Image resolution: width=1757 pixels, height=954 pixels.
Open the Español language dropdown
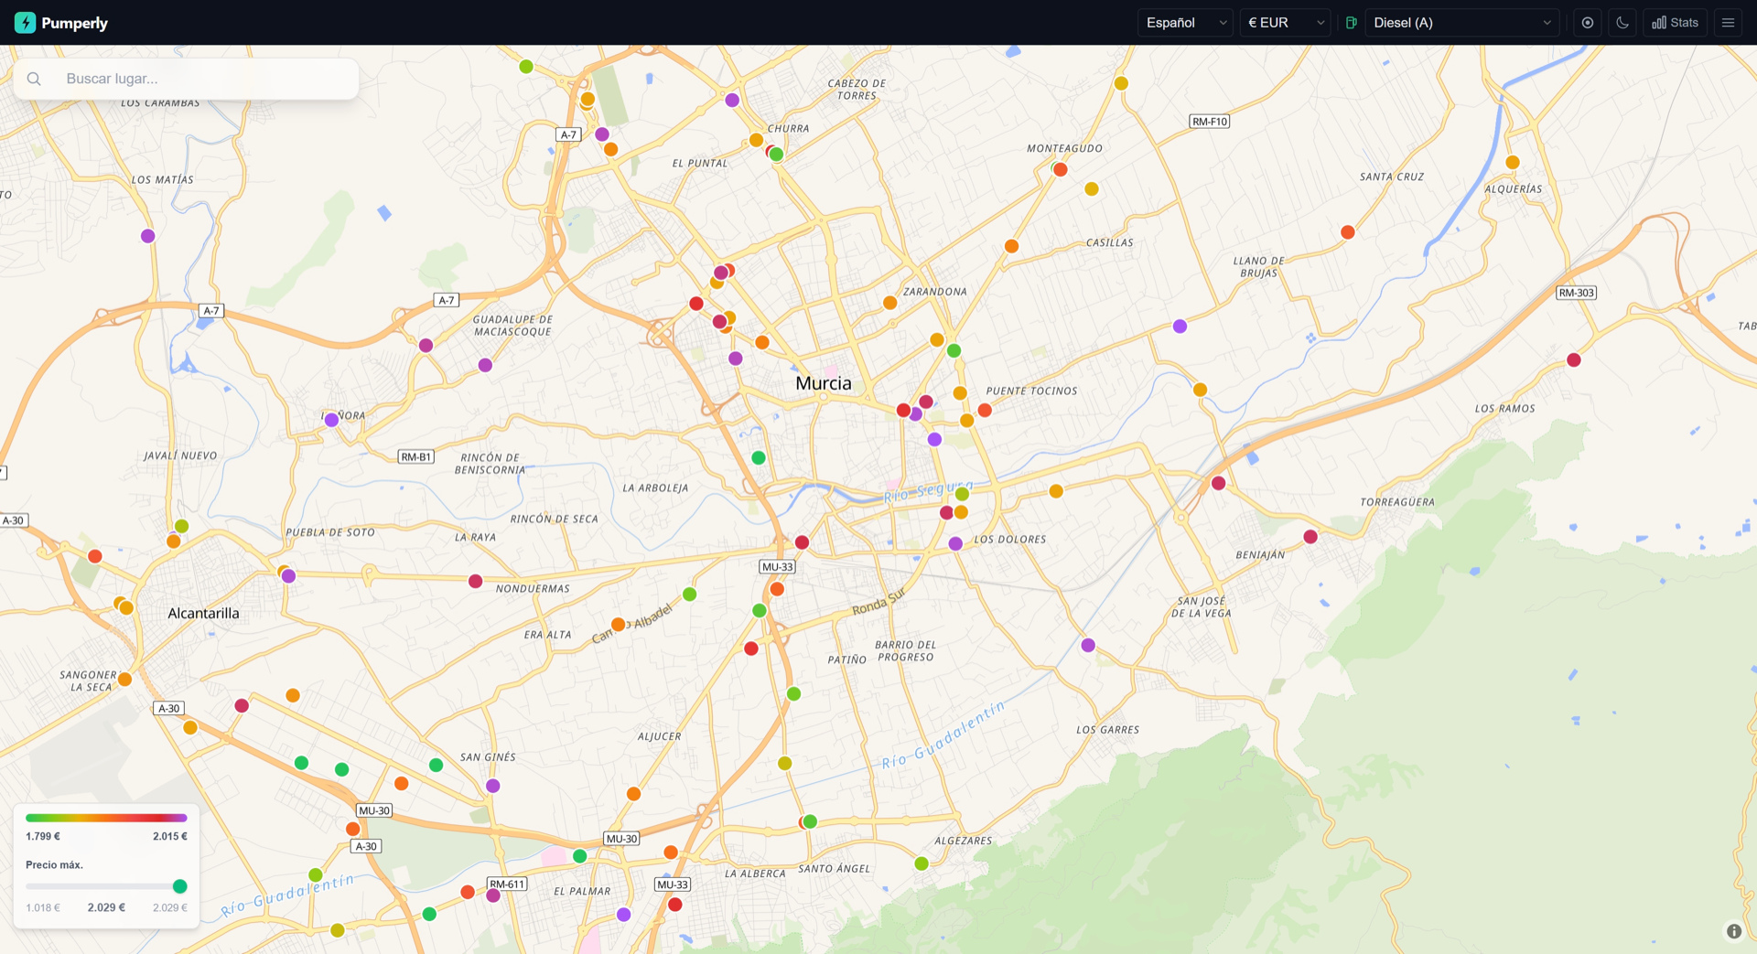coord(1185,23)
